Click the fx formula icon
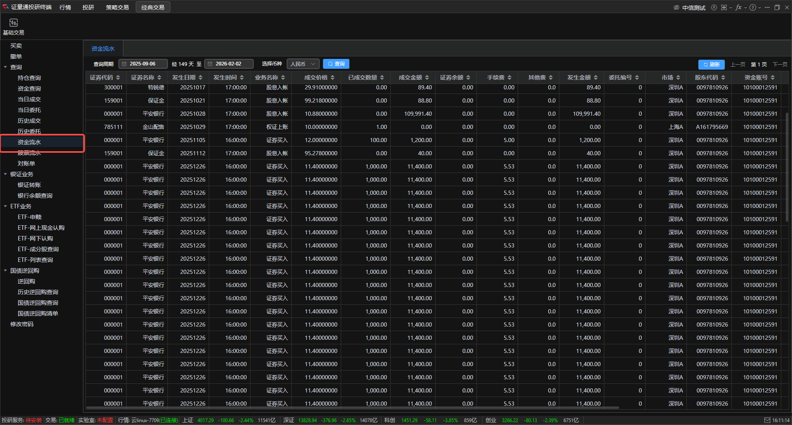792x425 pixels. tap(738, 7)
